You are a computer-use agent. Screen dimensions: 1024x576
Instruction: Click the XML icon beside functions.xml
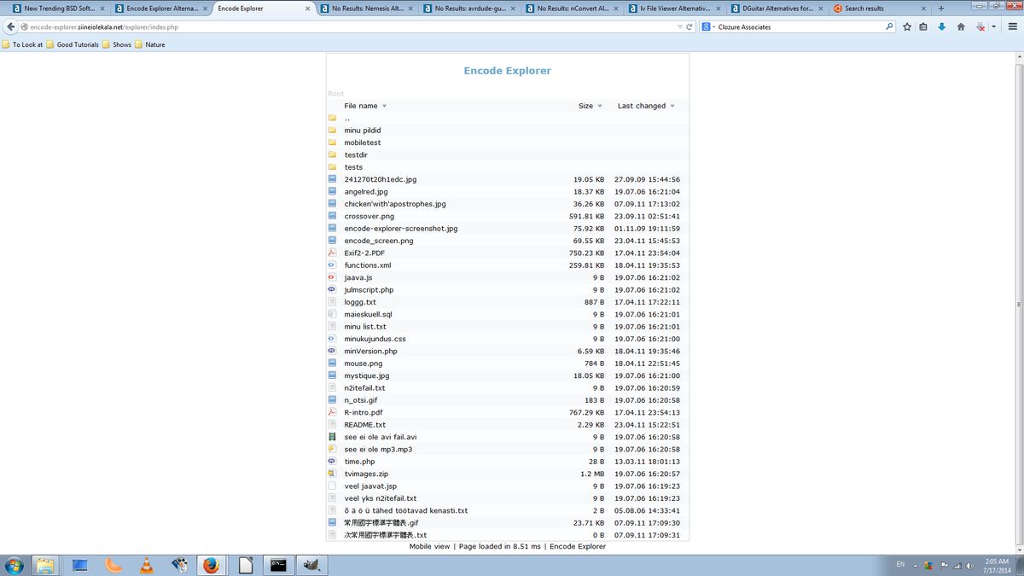[x=333, y=265]
